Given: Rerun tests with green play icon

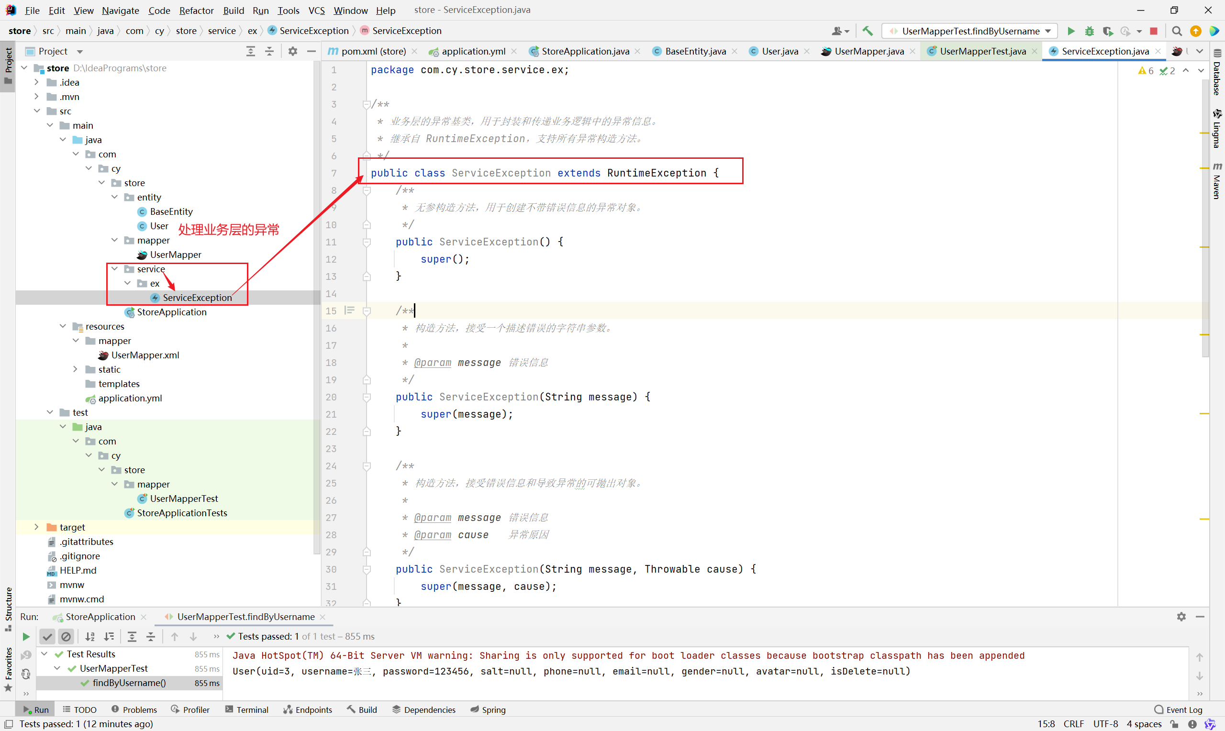Looking at the screenshot, I should [26, 636].
